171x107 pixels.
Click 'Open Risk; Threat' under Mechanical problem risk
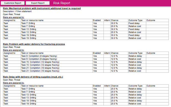[12, 14]
